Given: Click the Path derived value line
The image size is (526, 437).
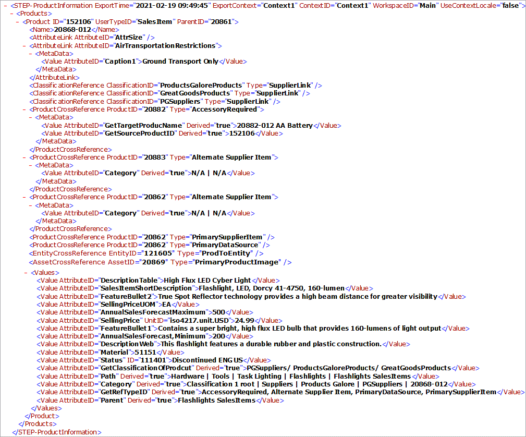Looking at the screenshot, I should [x=238, y=377].
